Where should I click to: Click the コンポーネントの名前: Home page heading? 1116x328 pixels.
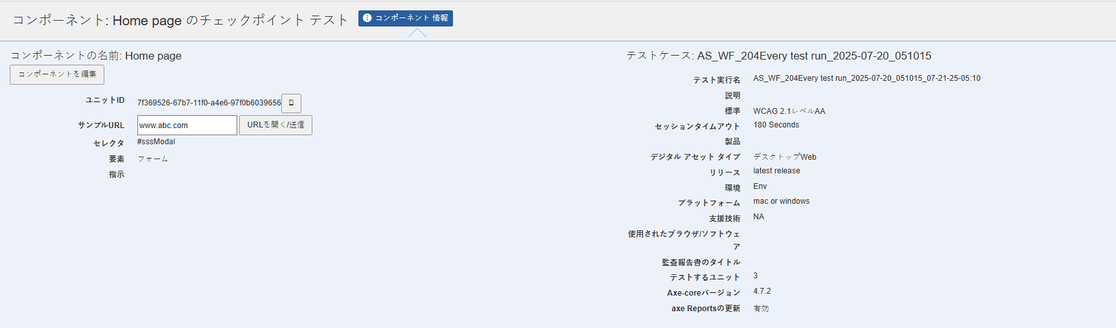(x=96, y=56)
